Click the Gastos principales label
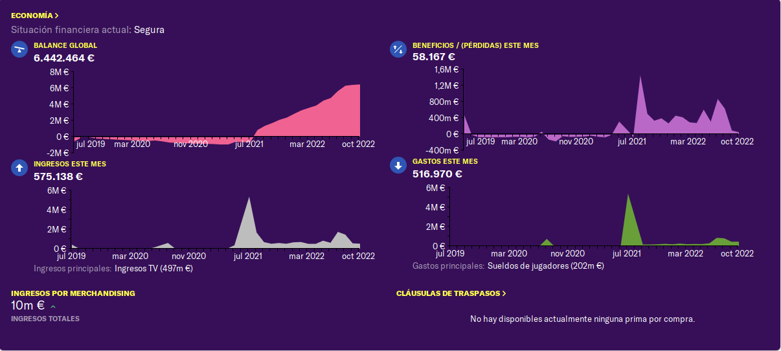 [448, 266]
